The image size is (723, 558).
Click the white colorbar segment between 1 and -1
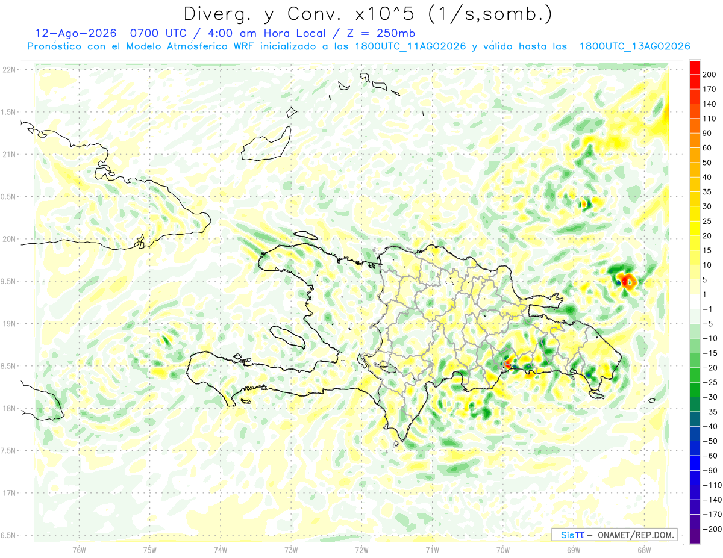coord(695,302)
